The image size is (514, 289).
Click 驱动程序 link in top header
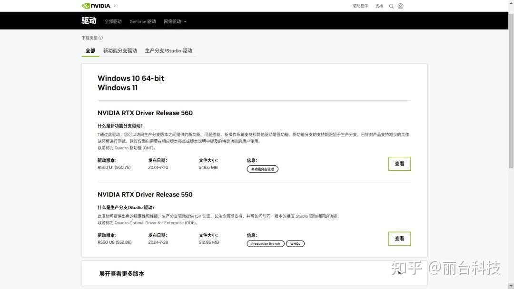coord(360,6)
